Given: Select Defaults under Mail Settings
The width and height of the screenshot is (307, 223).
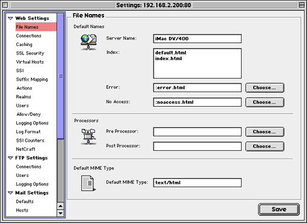Looking at the screenshot, I should click(x=25, y=202).
